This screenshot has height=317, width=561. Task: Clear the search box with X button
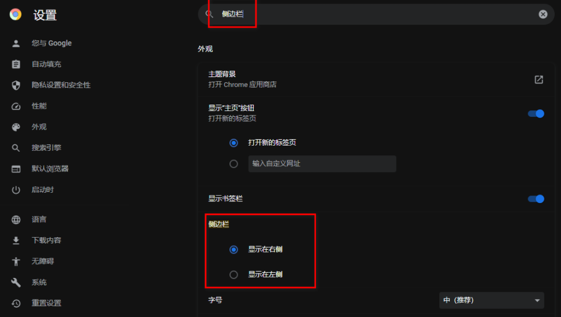[543, 14]
